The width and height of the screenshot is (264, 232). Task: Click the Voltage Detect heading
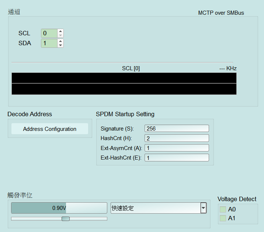237,199
